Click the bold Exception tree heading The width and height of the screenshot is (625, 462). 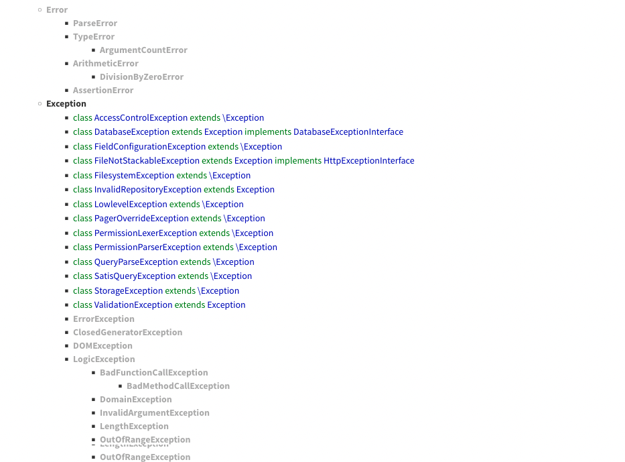pos(66,104)
